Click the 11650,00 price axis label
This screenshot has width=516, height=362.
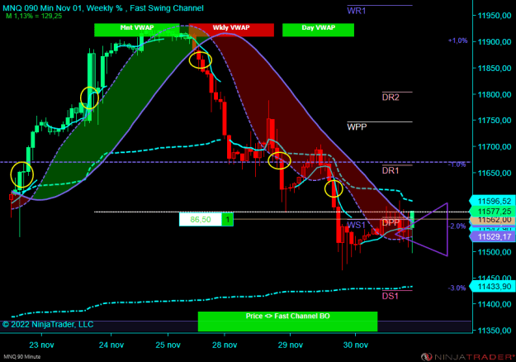click(x=495, y=173)
